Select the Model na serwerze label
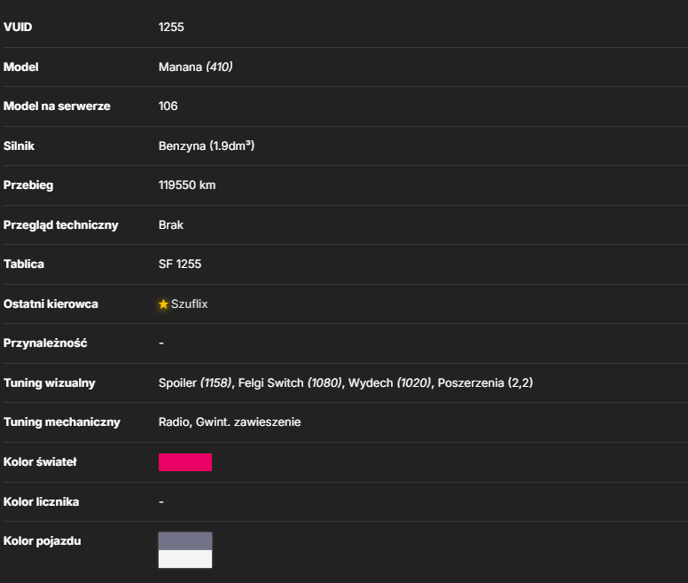 (x=57, y=106)
